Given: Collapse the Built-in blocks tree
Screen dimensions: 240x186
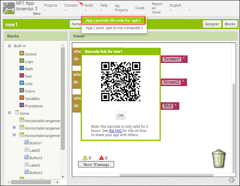Looking at the screenshot, I should point(10,46).
